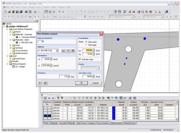Click the 464.03 yo cell in row 4
The image size is (181, 133).
(x=77, y=116)
